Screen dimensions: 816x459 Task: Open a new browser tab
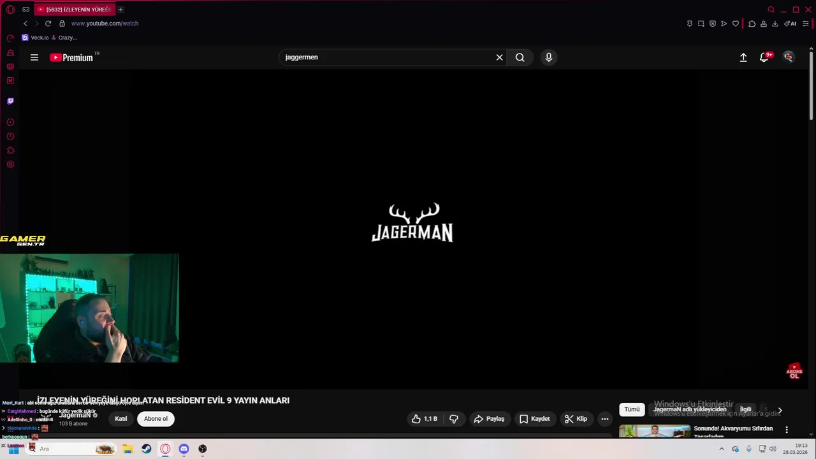(x=120, y=10)
